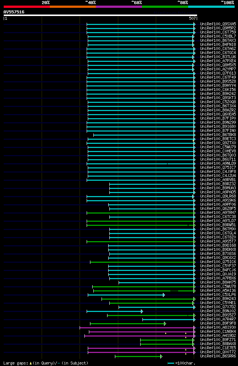Select label UniRef100_B8AZR2

[x=218, y=110]
